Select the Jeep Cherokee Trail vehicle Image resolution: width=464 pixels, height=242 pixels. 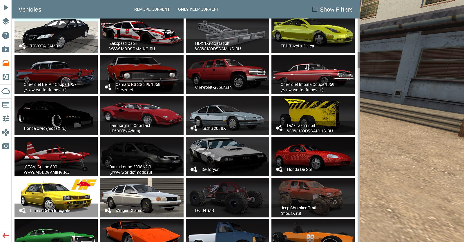[x=313, y=198]
